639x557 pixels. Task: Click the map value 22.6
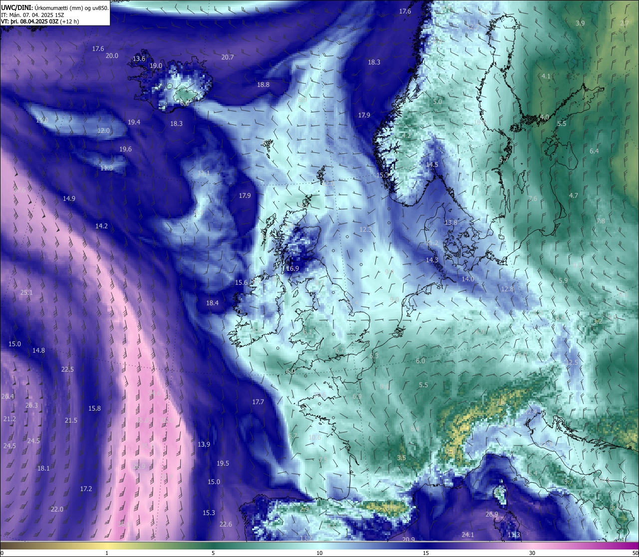(x=226, y=525)
